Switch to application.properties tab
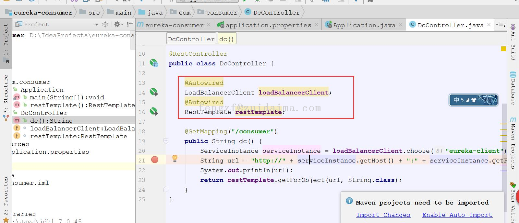The height and width of the screenshot is (223, 519). pos(268,25)
